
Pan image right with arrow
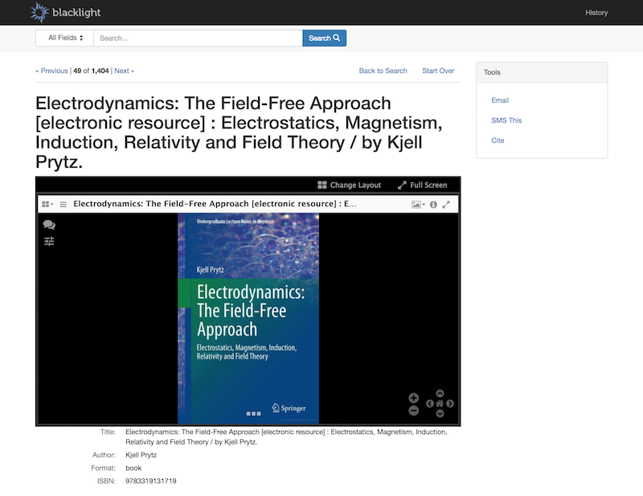pyautogui.click(x=450, y=404)
